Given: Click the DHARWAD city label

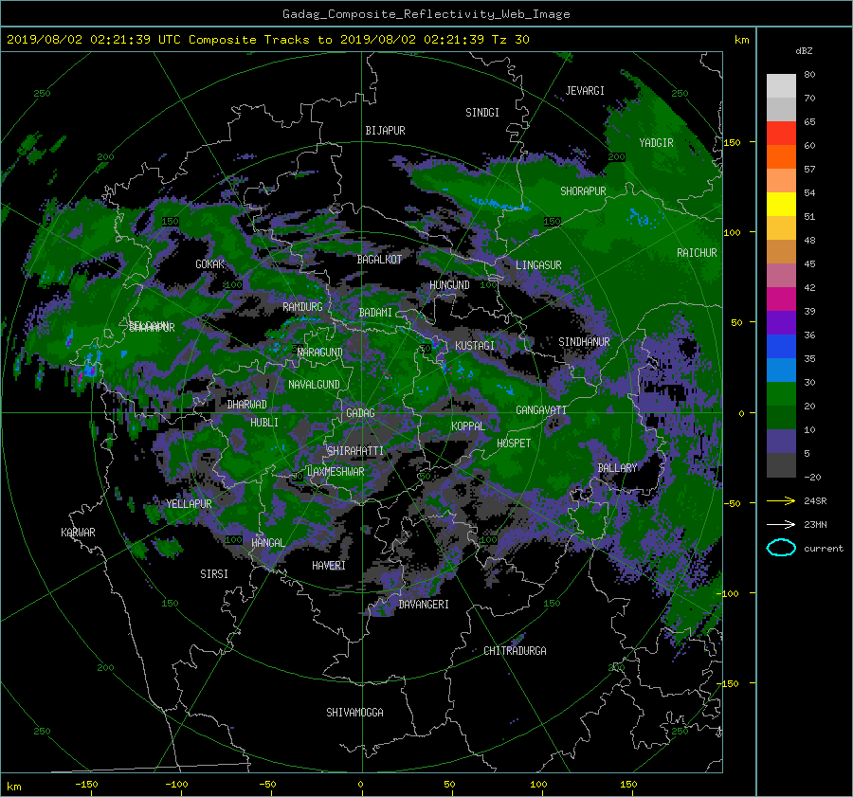Looking at the screenshot, I should 247,405.
